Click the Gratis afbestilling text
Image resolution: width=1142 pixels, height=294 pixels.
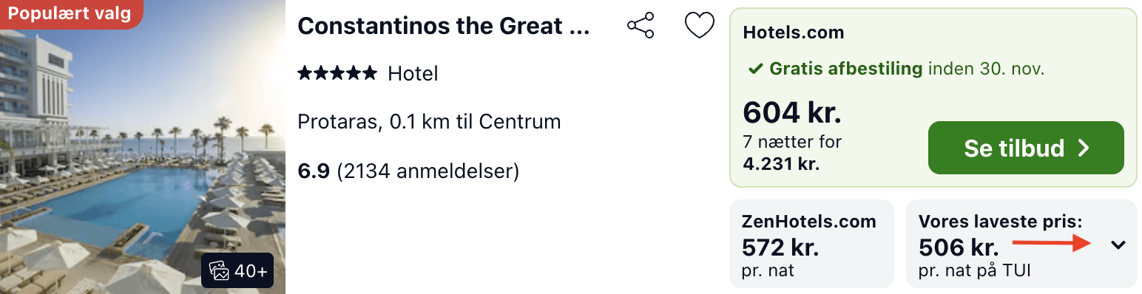846,69
